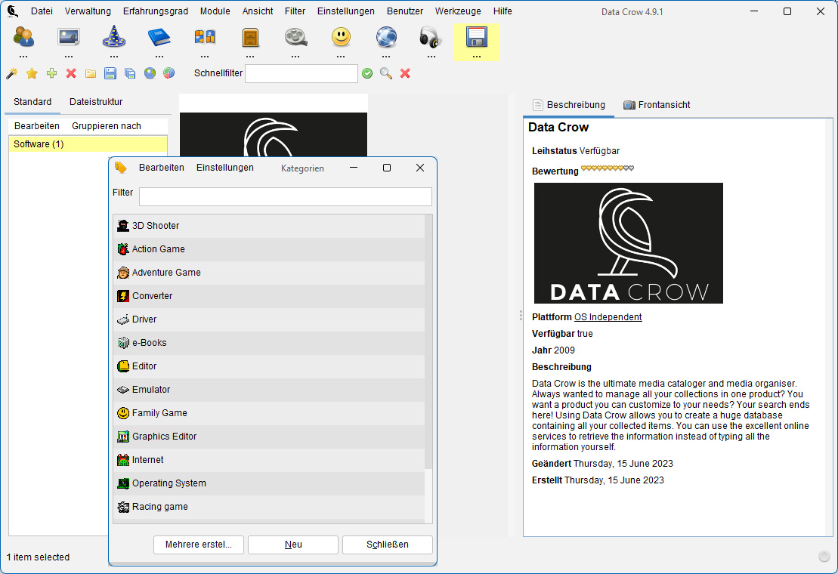Click the Schließen button
Viewport: 838px width, 574px height.
tap(388, 545)
